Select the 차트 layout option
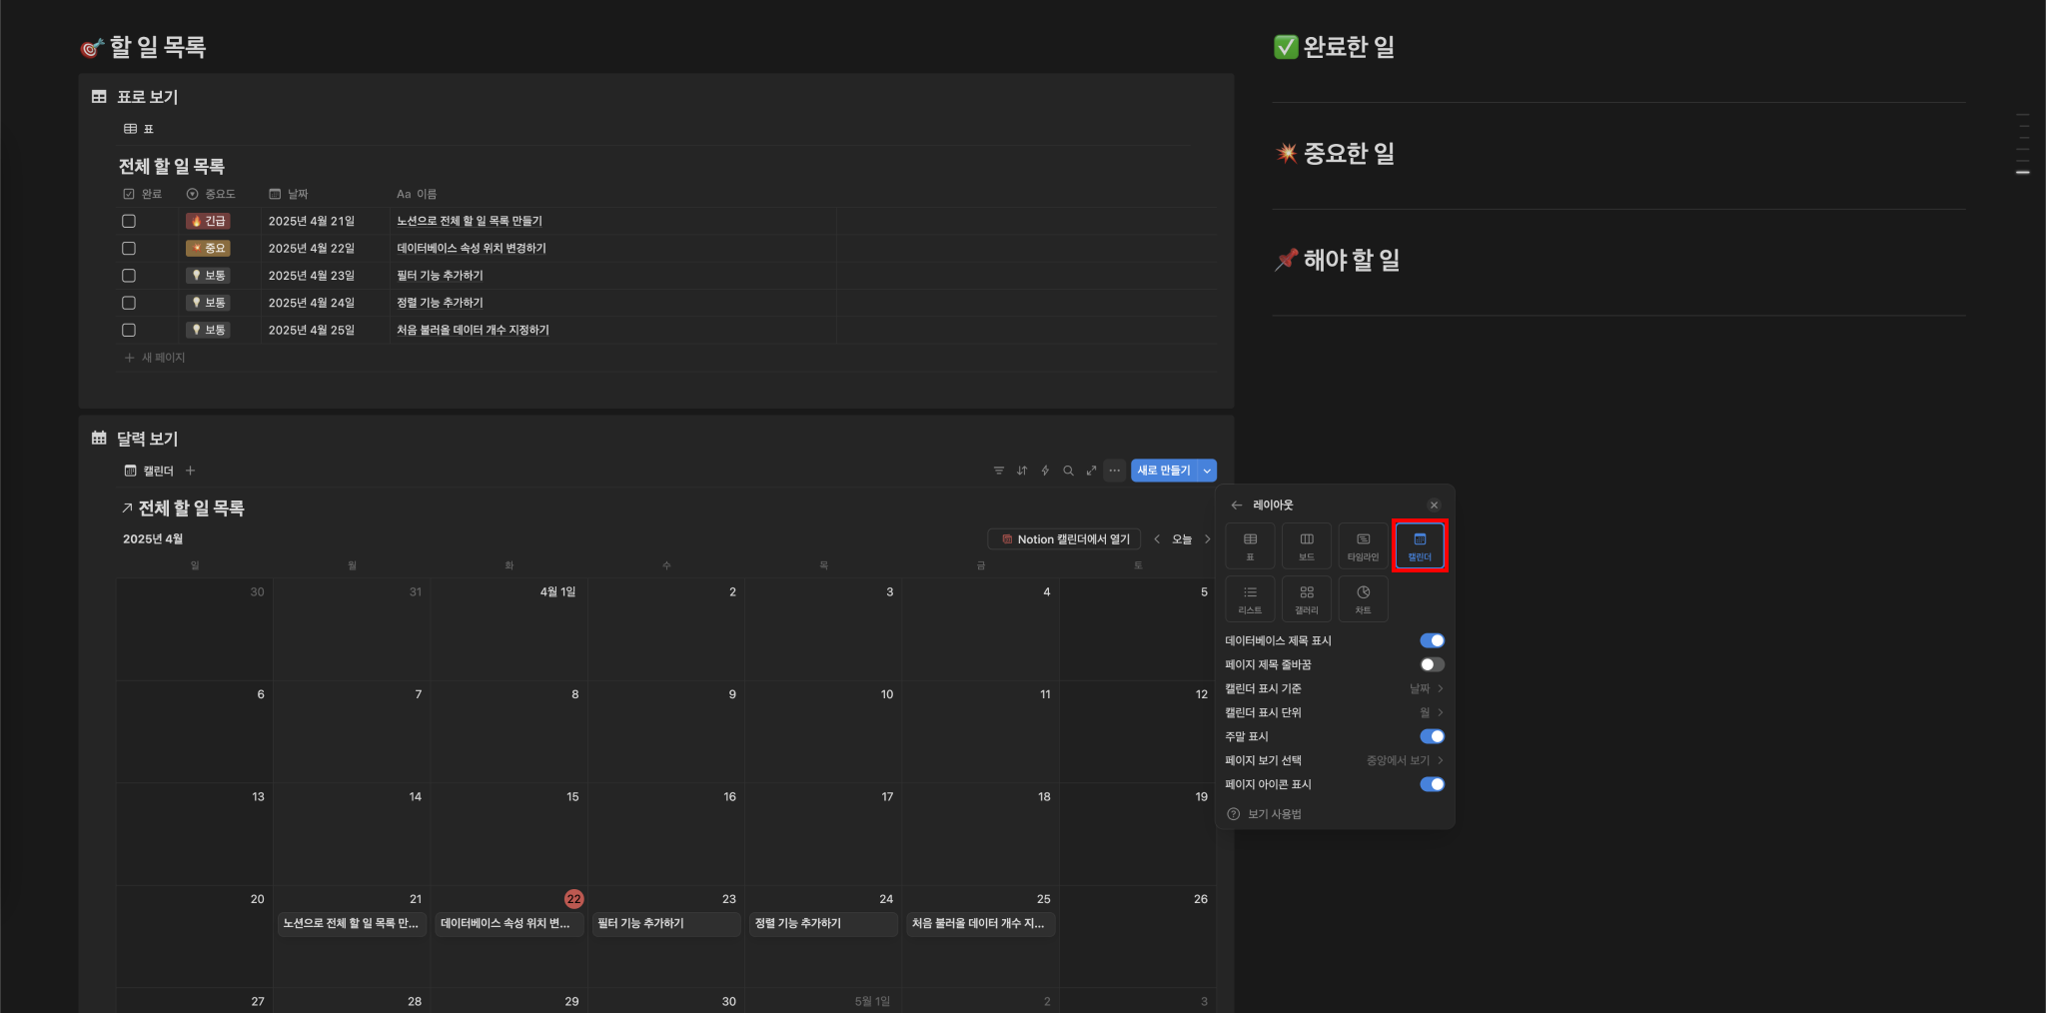 pos(1363,598)
